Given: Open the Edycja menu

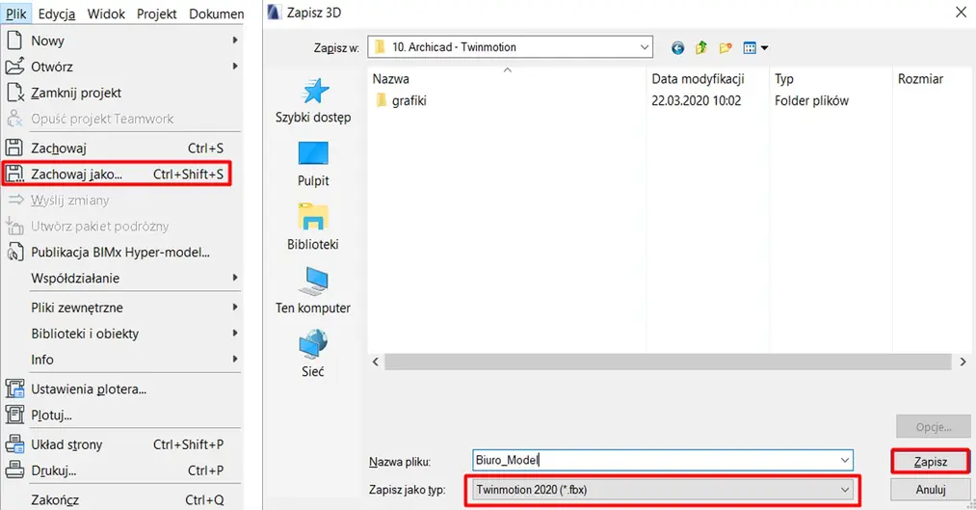Looking at the screenshot, I should coord(57,14).
